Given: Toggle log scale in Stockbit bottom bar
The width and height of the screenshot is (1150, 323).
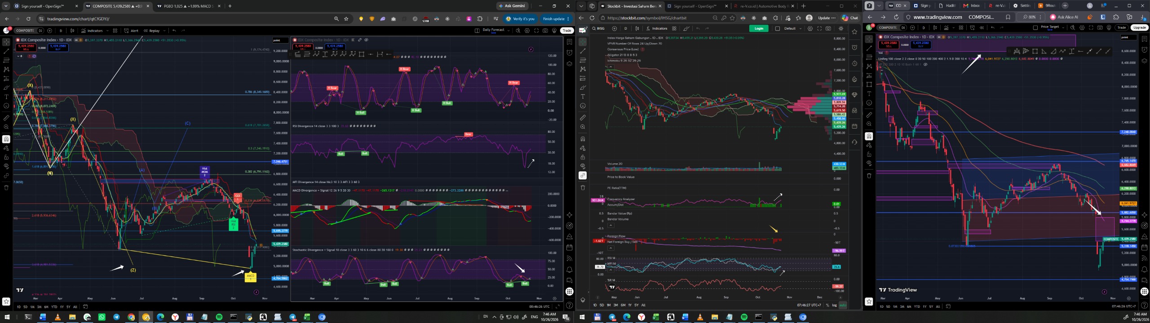Looking at the screenshot, I should 835,305.
